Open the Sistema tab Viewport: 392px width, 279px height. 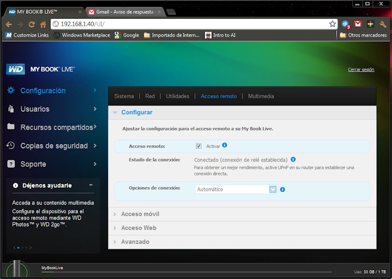pyautogui.click(x=124, y=96)
